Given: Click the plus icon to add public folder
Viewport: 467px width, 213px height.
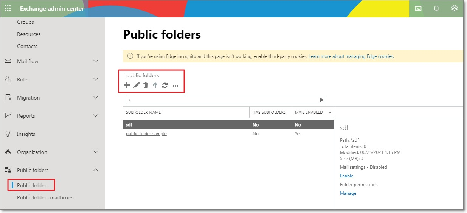Looking at the screenshot, I should [x=127, y=85].
